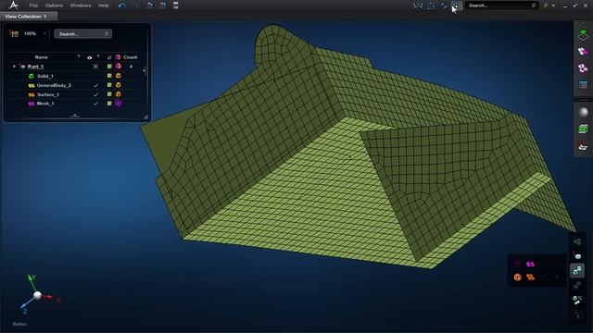The image size is (593, 333).
Task: Click Solid_1 orange render style icon
Action: click(x=119, y=76)
